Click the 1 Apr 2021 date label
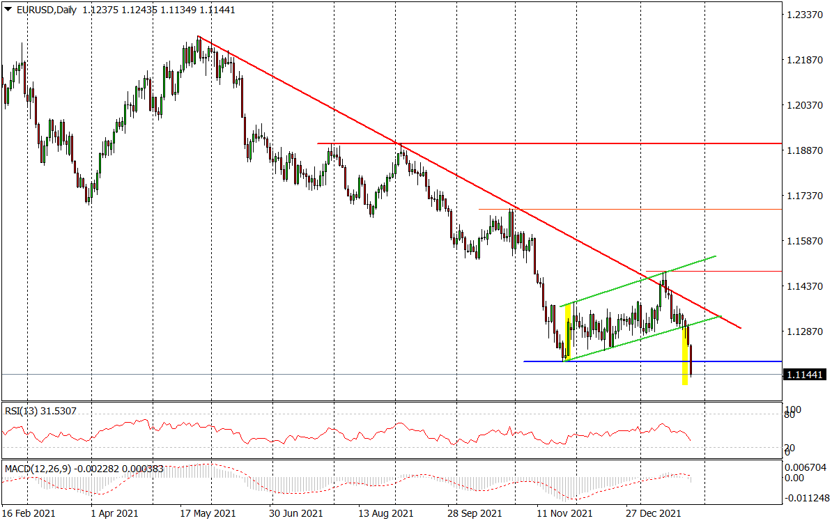The width and height of the screenshot is (832, 523). pos(114,513)
